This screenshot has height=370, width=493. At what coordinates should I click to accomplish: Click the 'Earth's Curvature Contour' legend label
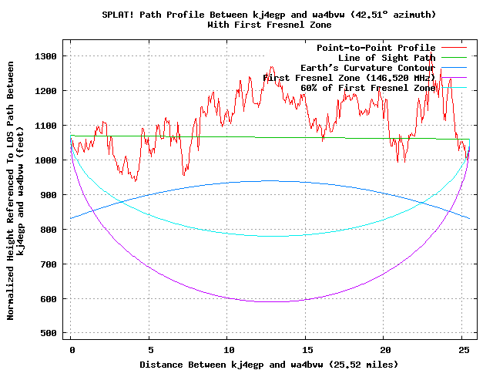point(368,68)
